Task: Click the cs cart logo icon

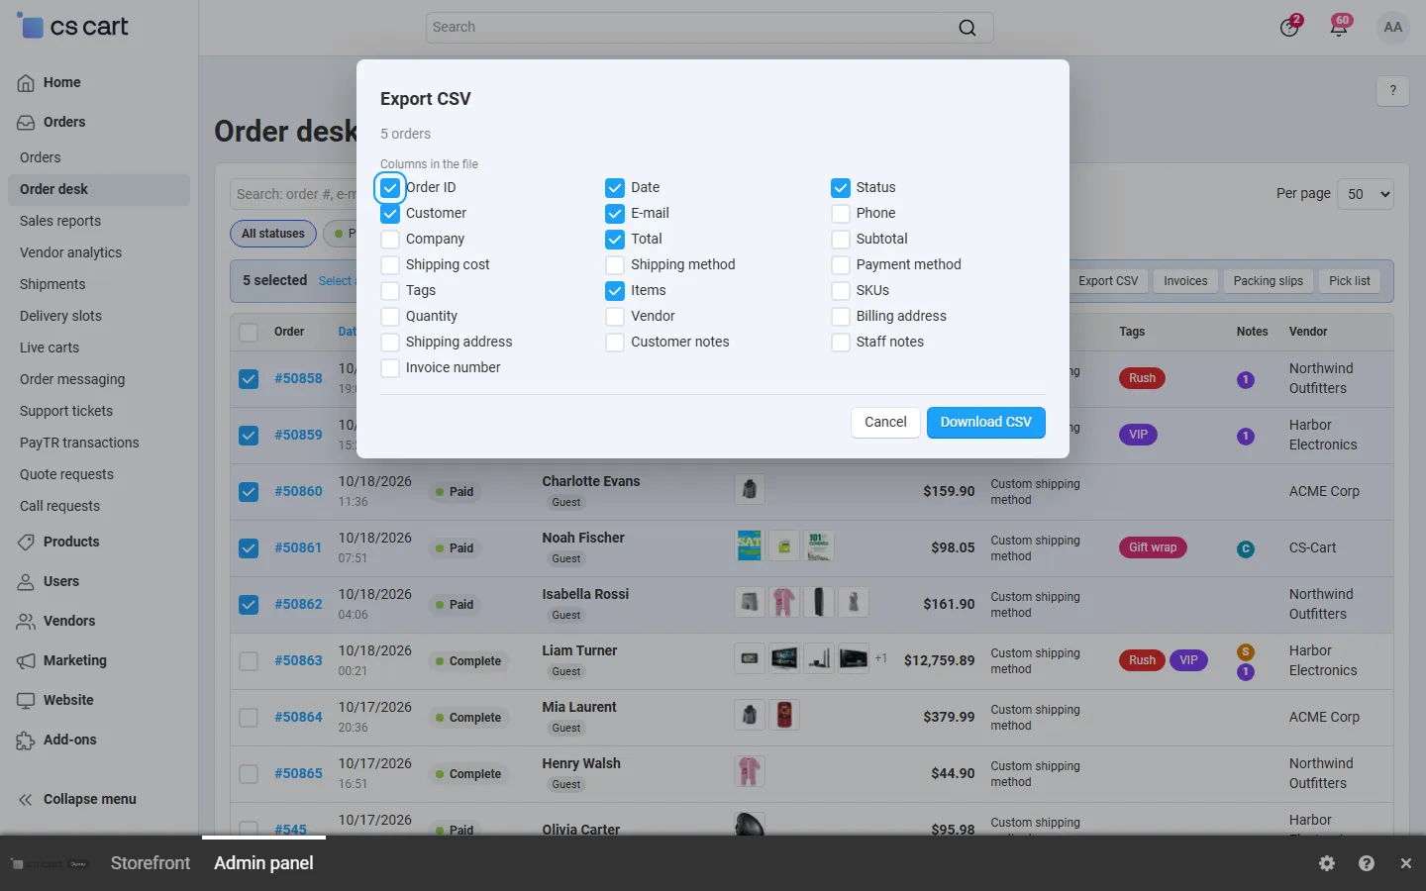Action: [x=31, y=26]
